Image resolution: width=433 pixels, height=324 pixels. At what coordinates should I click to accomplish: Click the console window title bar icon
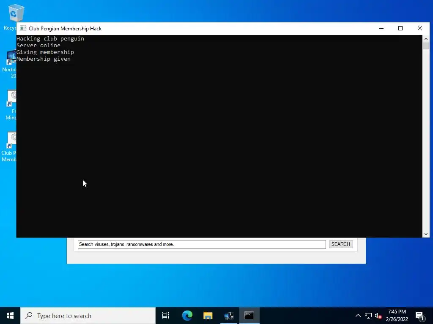pyautogui.click(x=23, y=28)
